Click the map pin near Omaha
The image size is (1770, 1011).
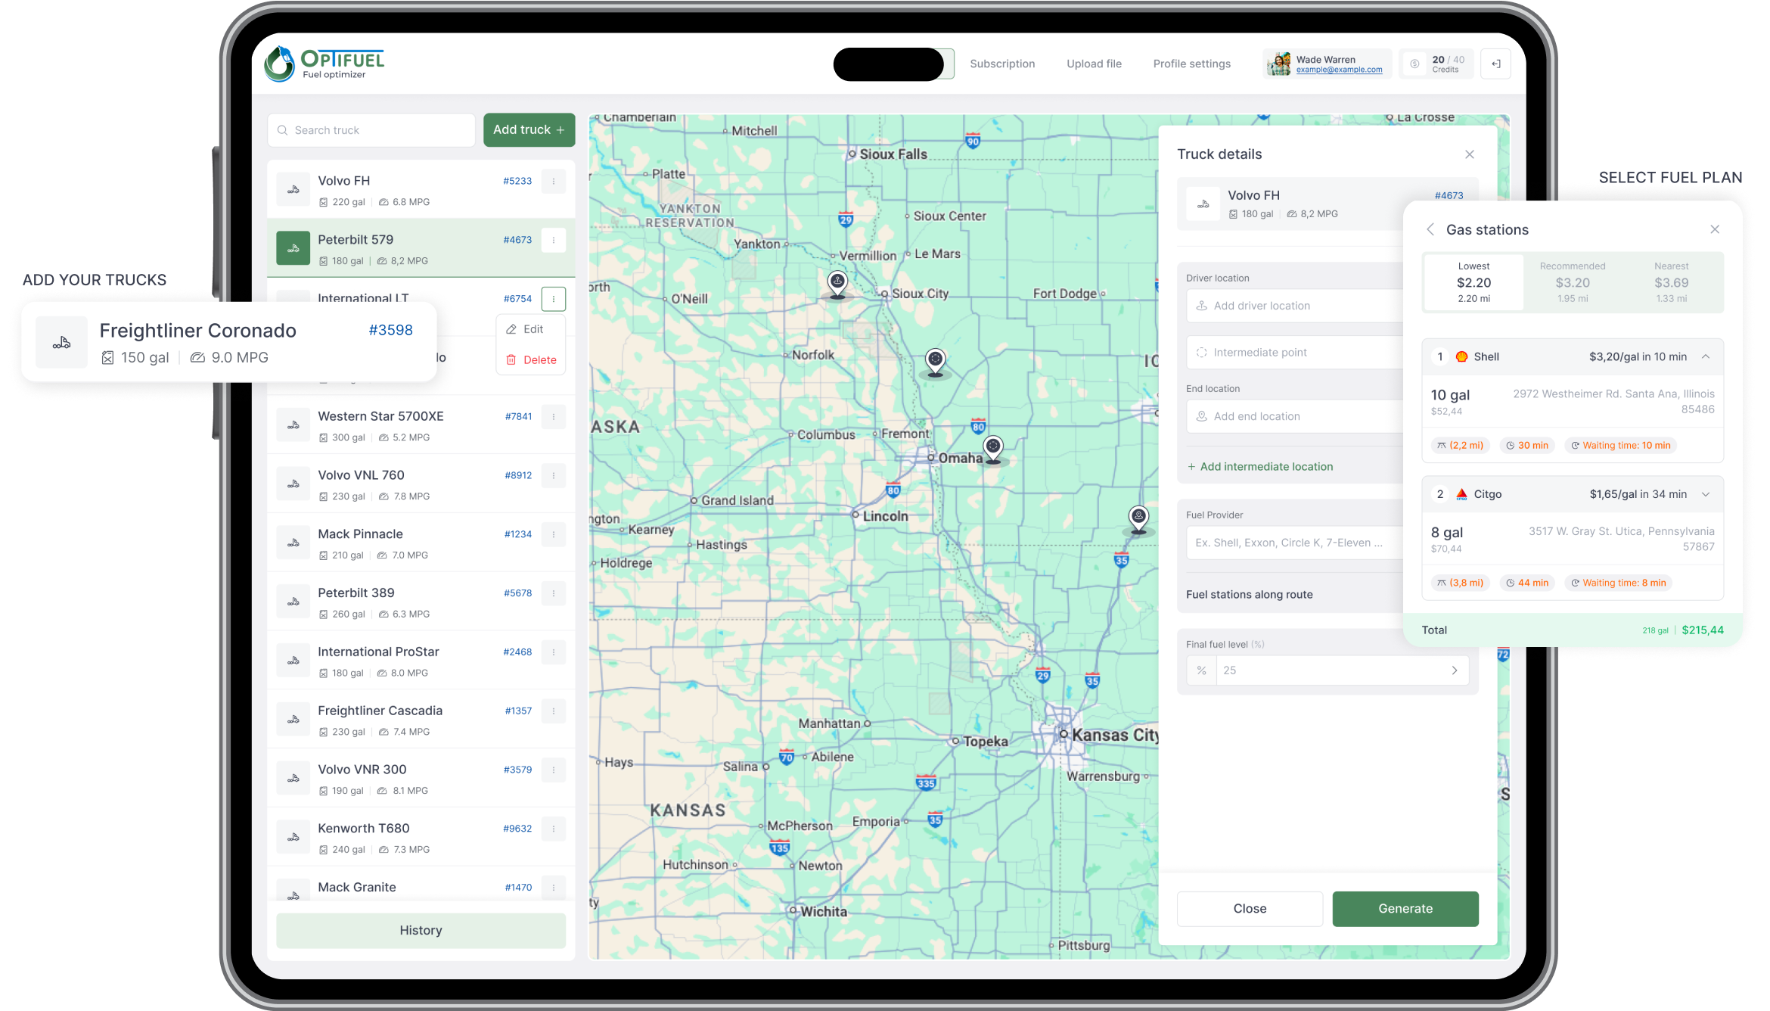(x=992, y=447)
